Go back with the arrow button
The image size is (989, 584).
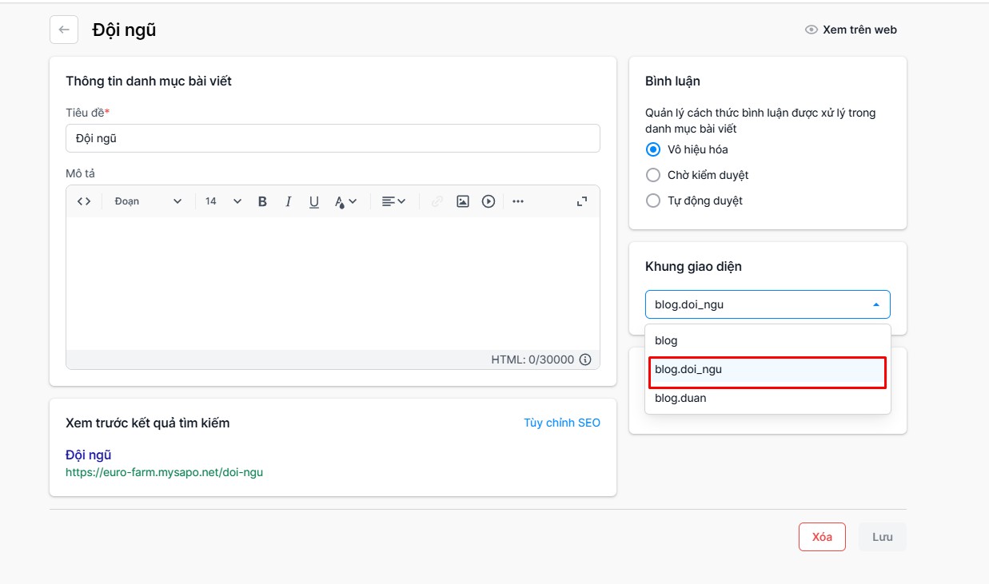[64, 30]
